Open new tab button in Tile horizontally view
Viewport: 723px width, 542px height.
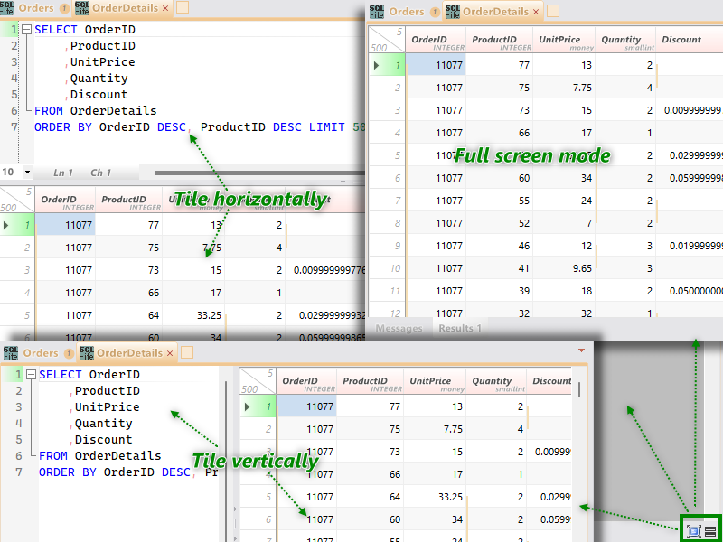point(183,7)
